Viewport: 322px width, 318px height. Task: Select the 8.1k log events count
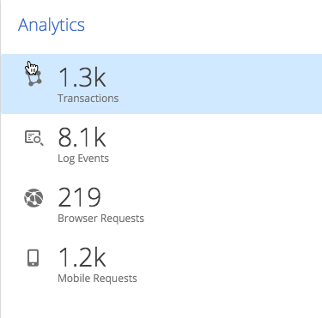coord(82,137)
